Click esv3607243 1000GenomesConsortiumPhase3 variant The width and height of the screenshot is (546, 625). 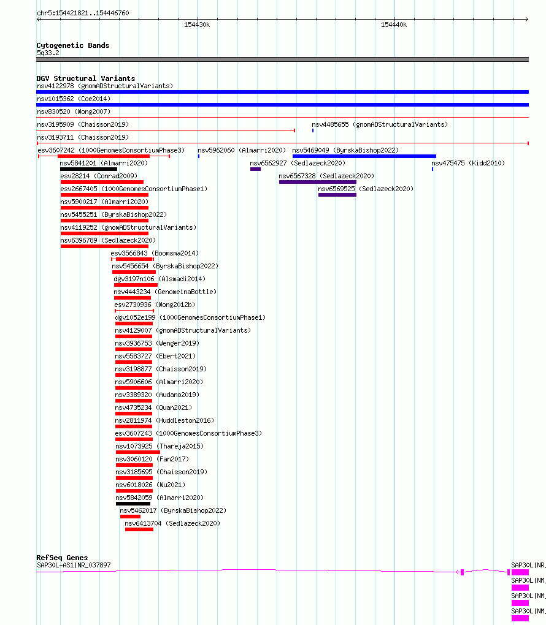188,433
